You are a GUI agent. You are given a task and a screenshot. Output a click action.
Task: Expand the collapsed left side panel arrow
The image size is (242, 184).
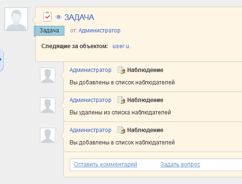(1, 60)
